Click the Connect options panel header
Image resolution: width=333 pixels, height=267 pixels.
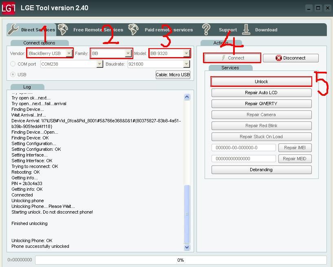tap(39, 43)
